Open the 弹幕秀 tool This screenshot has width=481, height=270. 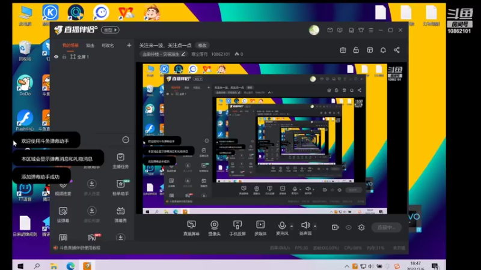(121, 214)
